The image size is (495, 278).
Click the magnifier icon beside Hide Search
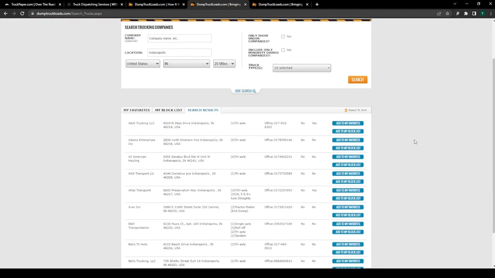click(254, 91)
